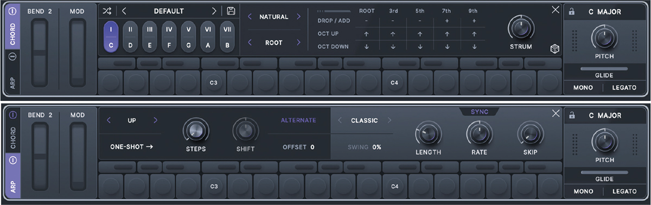Screen dimensions: 651x205
Task: Toggle 7th drop/add plus sign
Action: (x=446, y=21)
